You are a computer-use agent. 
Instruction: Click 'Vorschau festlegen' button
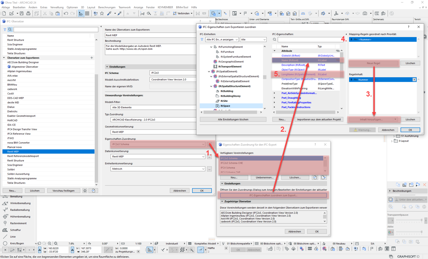point(63,191)
